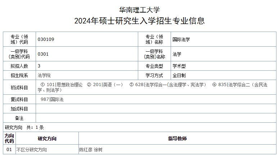This screenshot has width=279, height=155.
Task: Click the 专业类型 label
Action: point(154,66)
